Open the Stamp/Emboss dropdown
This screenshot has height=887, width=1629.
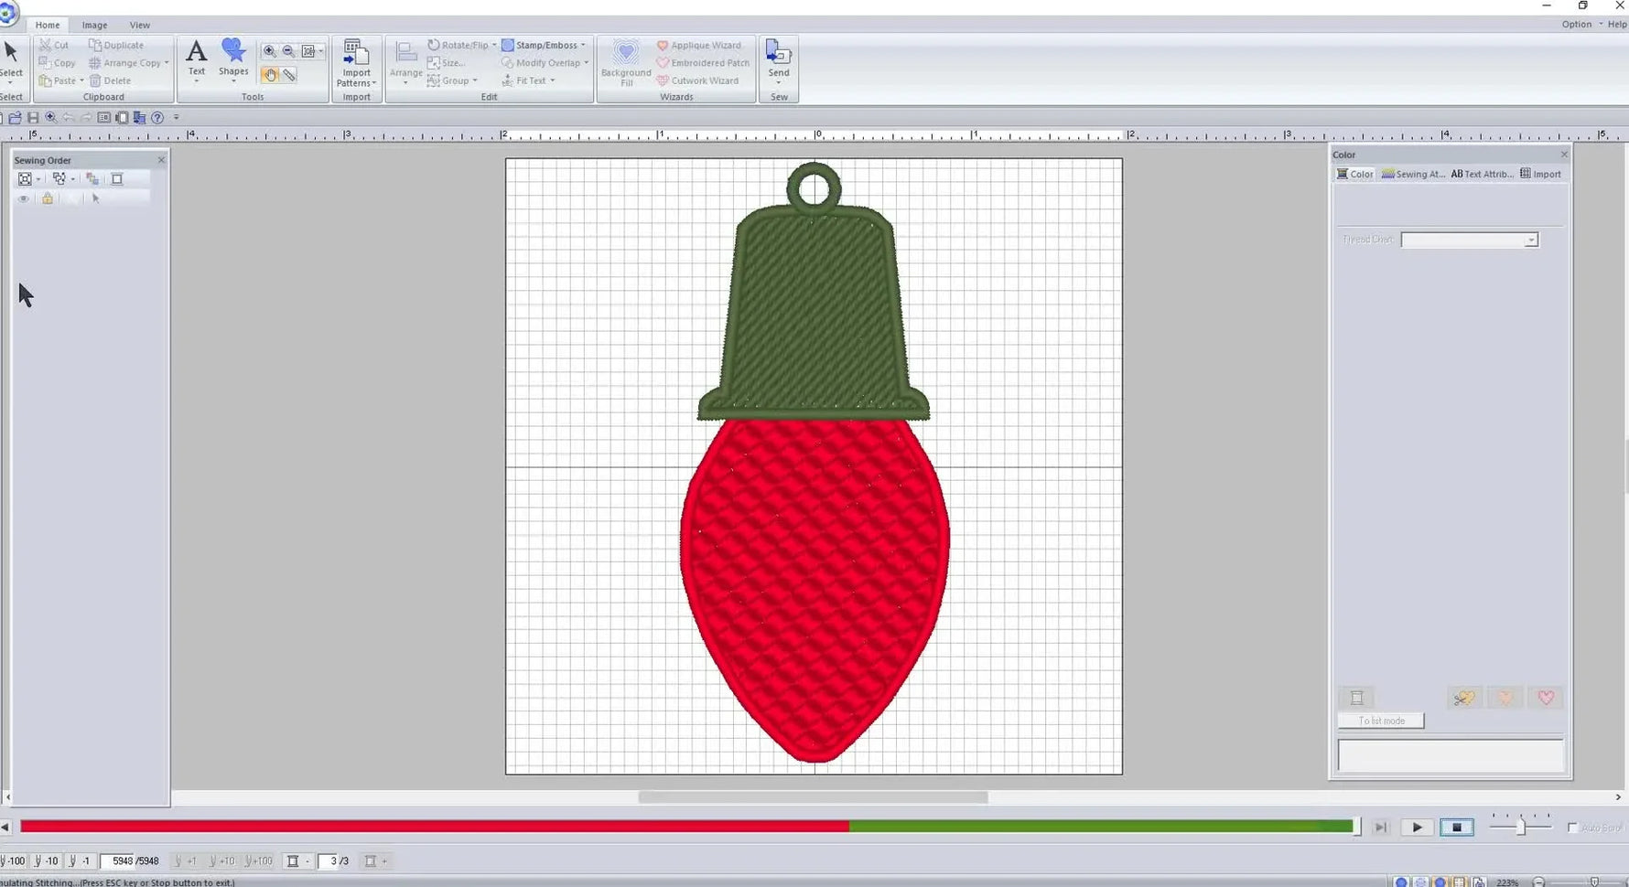[583, 45]
